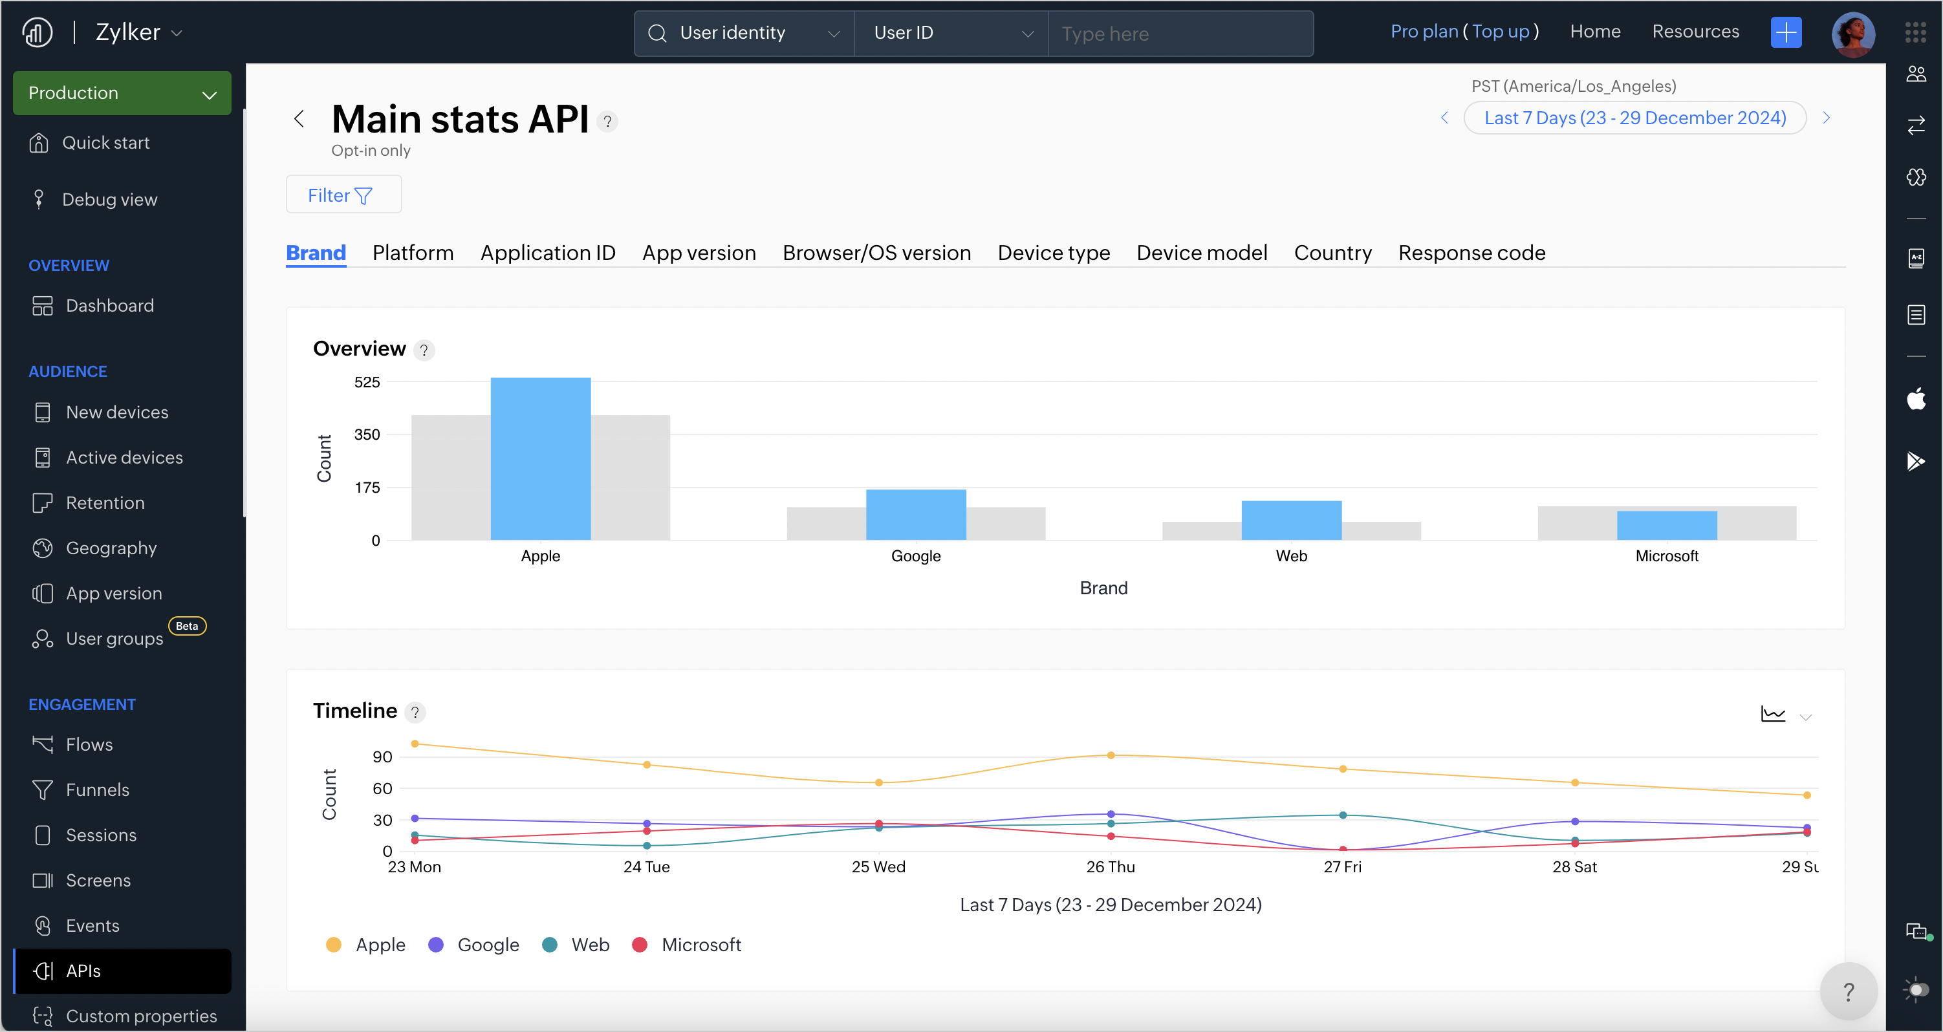
Task: Click the swap arrows icon in right rail
Action: [1916, 124]
